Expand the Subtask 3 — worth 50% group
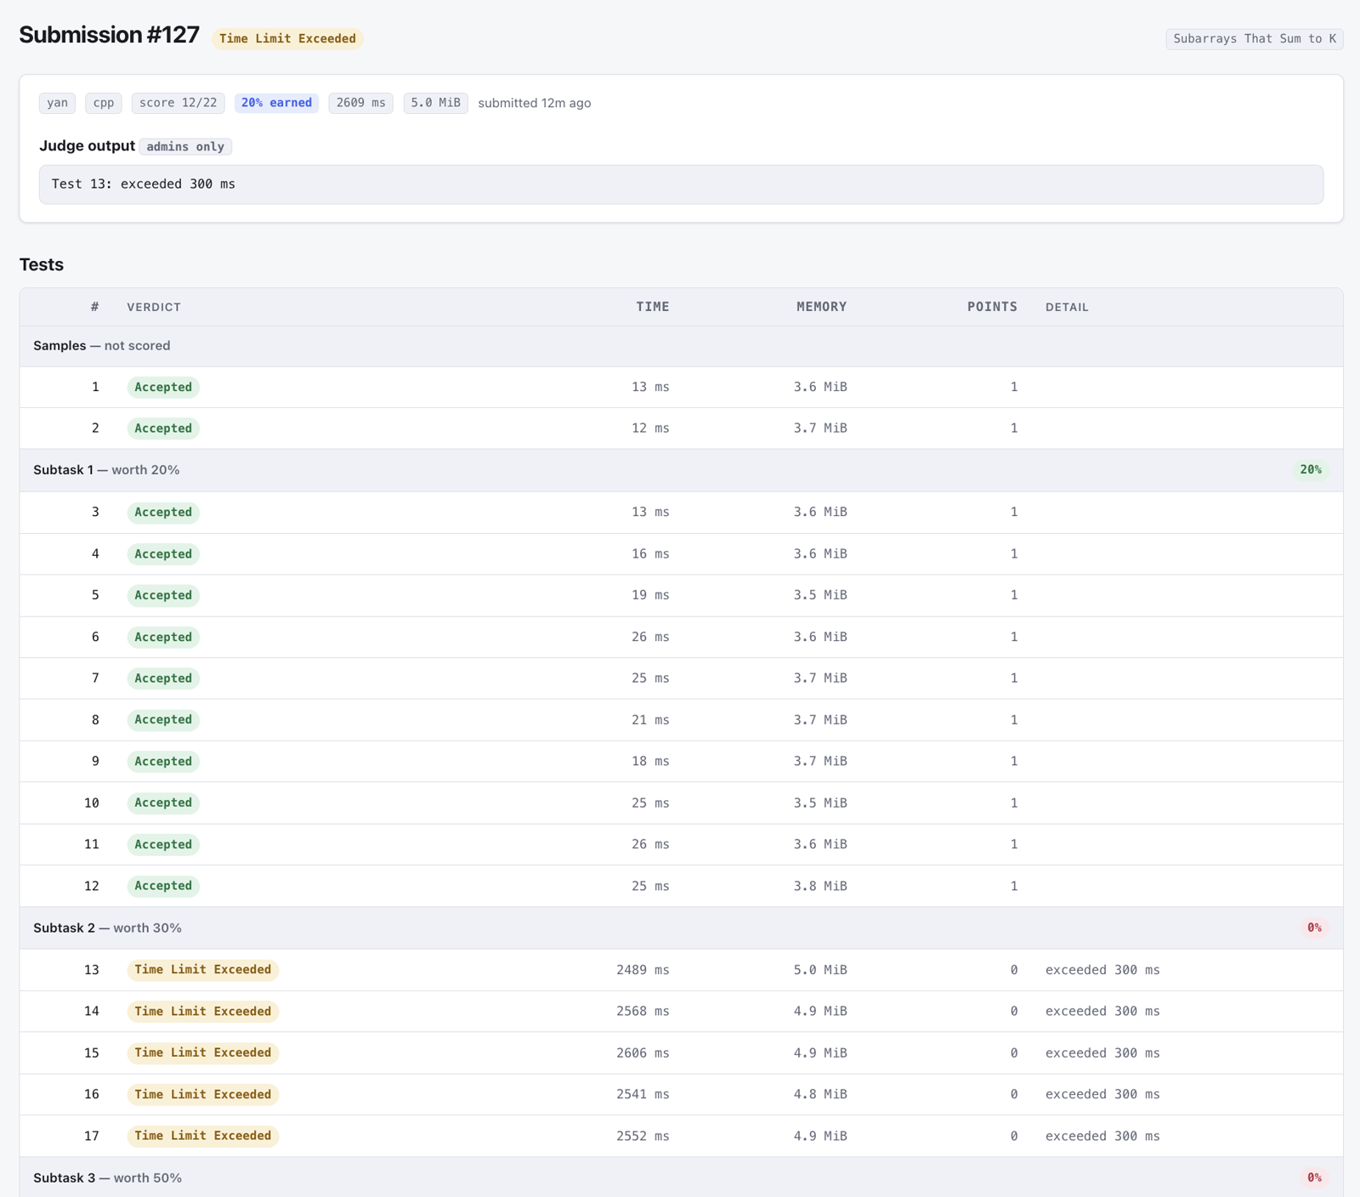 (x=681, y=1177)
